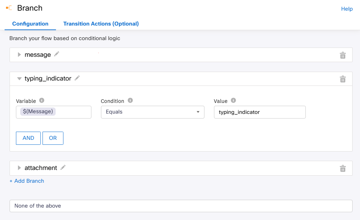Open the Condition dropdown showing Equals
This screenshot has width=360, height=220.
152,112
